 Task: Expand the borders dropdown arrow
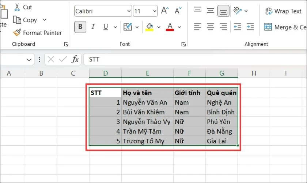(x=137, y=27)
